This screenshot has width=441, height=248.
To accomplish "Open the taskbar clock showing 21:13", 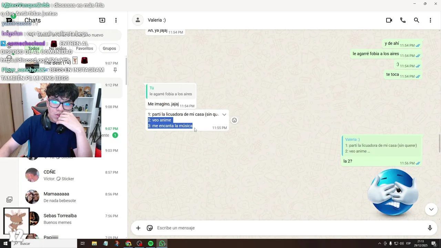I will pos(420,244).
